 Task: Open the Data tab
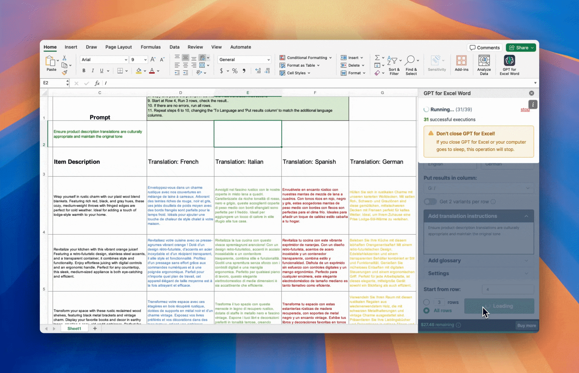point(174,47)
